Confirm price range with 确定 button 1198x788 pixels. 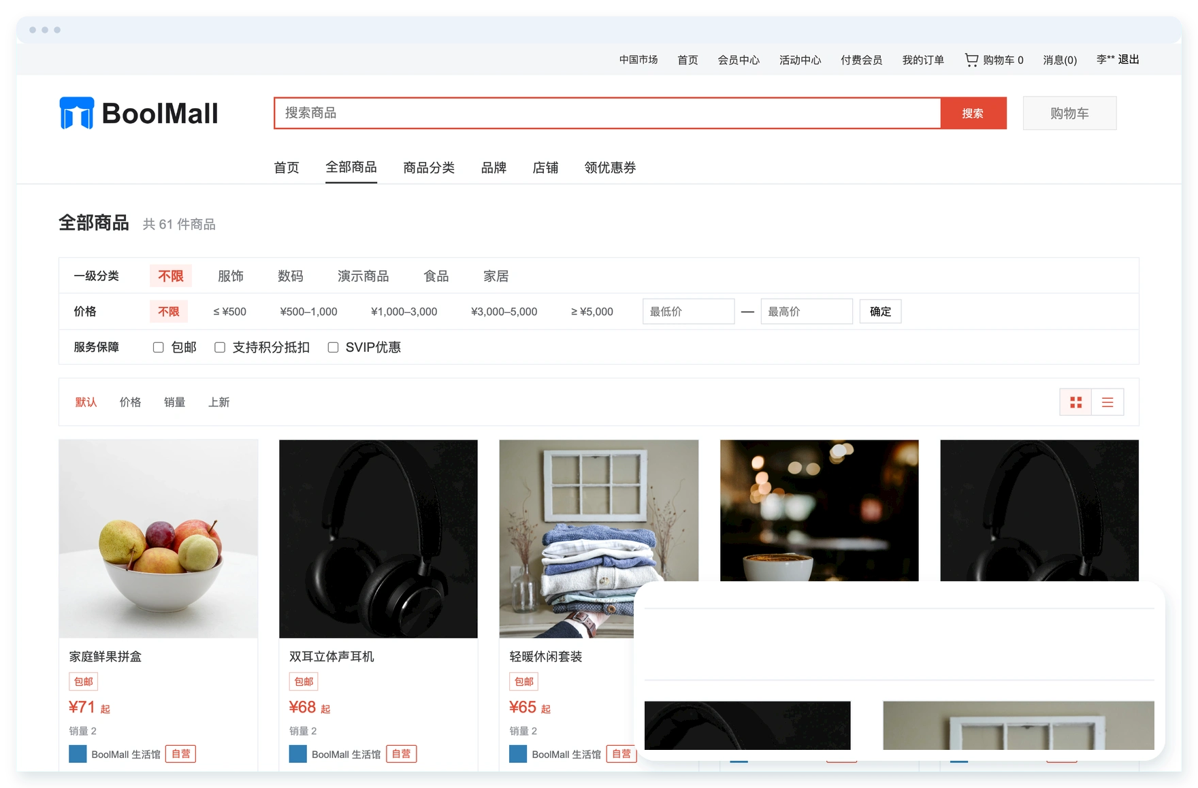[x=880, y=312]
